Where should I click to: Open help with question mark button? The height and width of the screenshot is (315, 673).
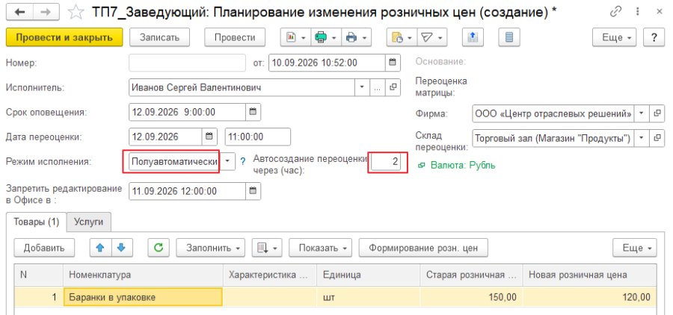point(654,38)
